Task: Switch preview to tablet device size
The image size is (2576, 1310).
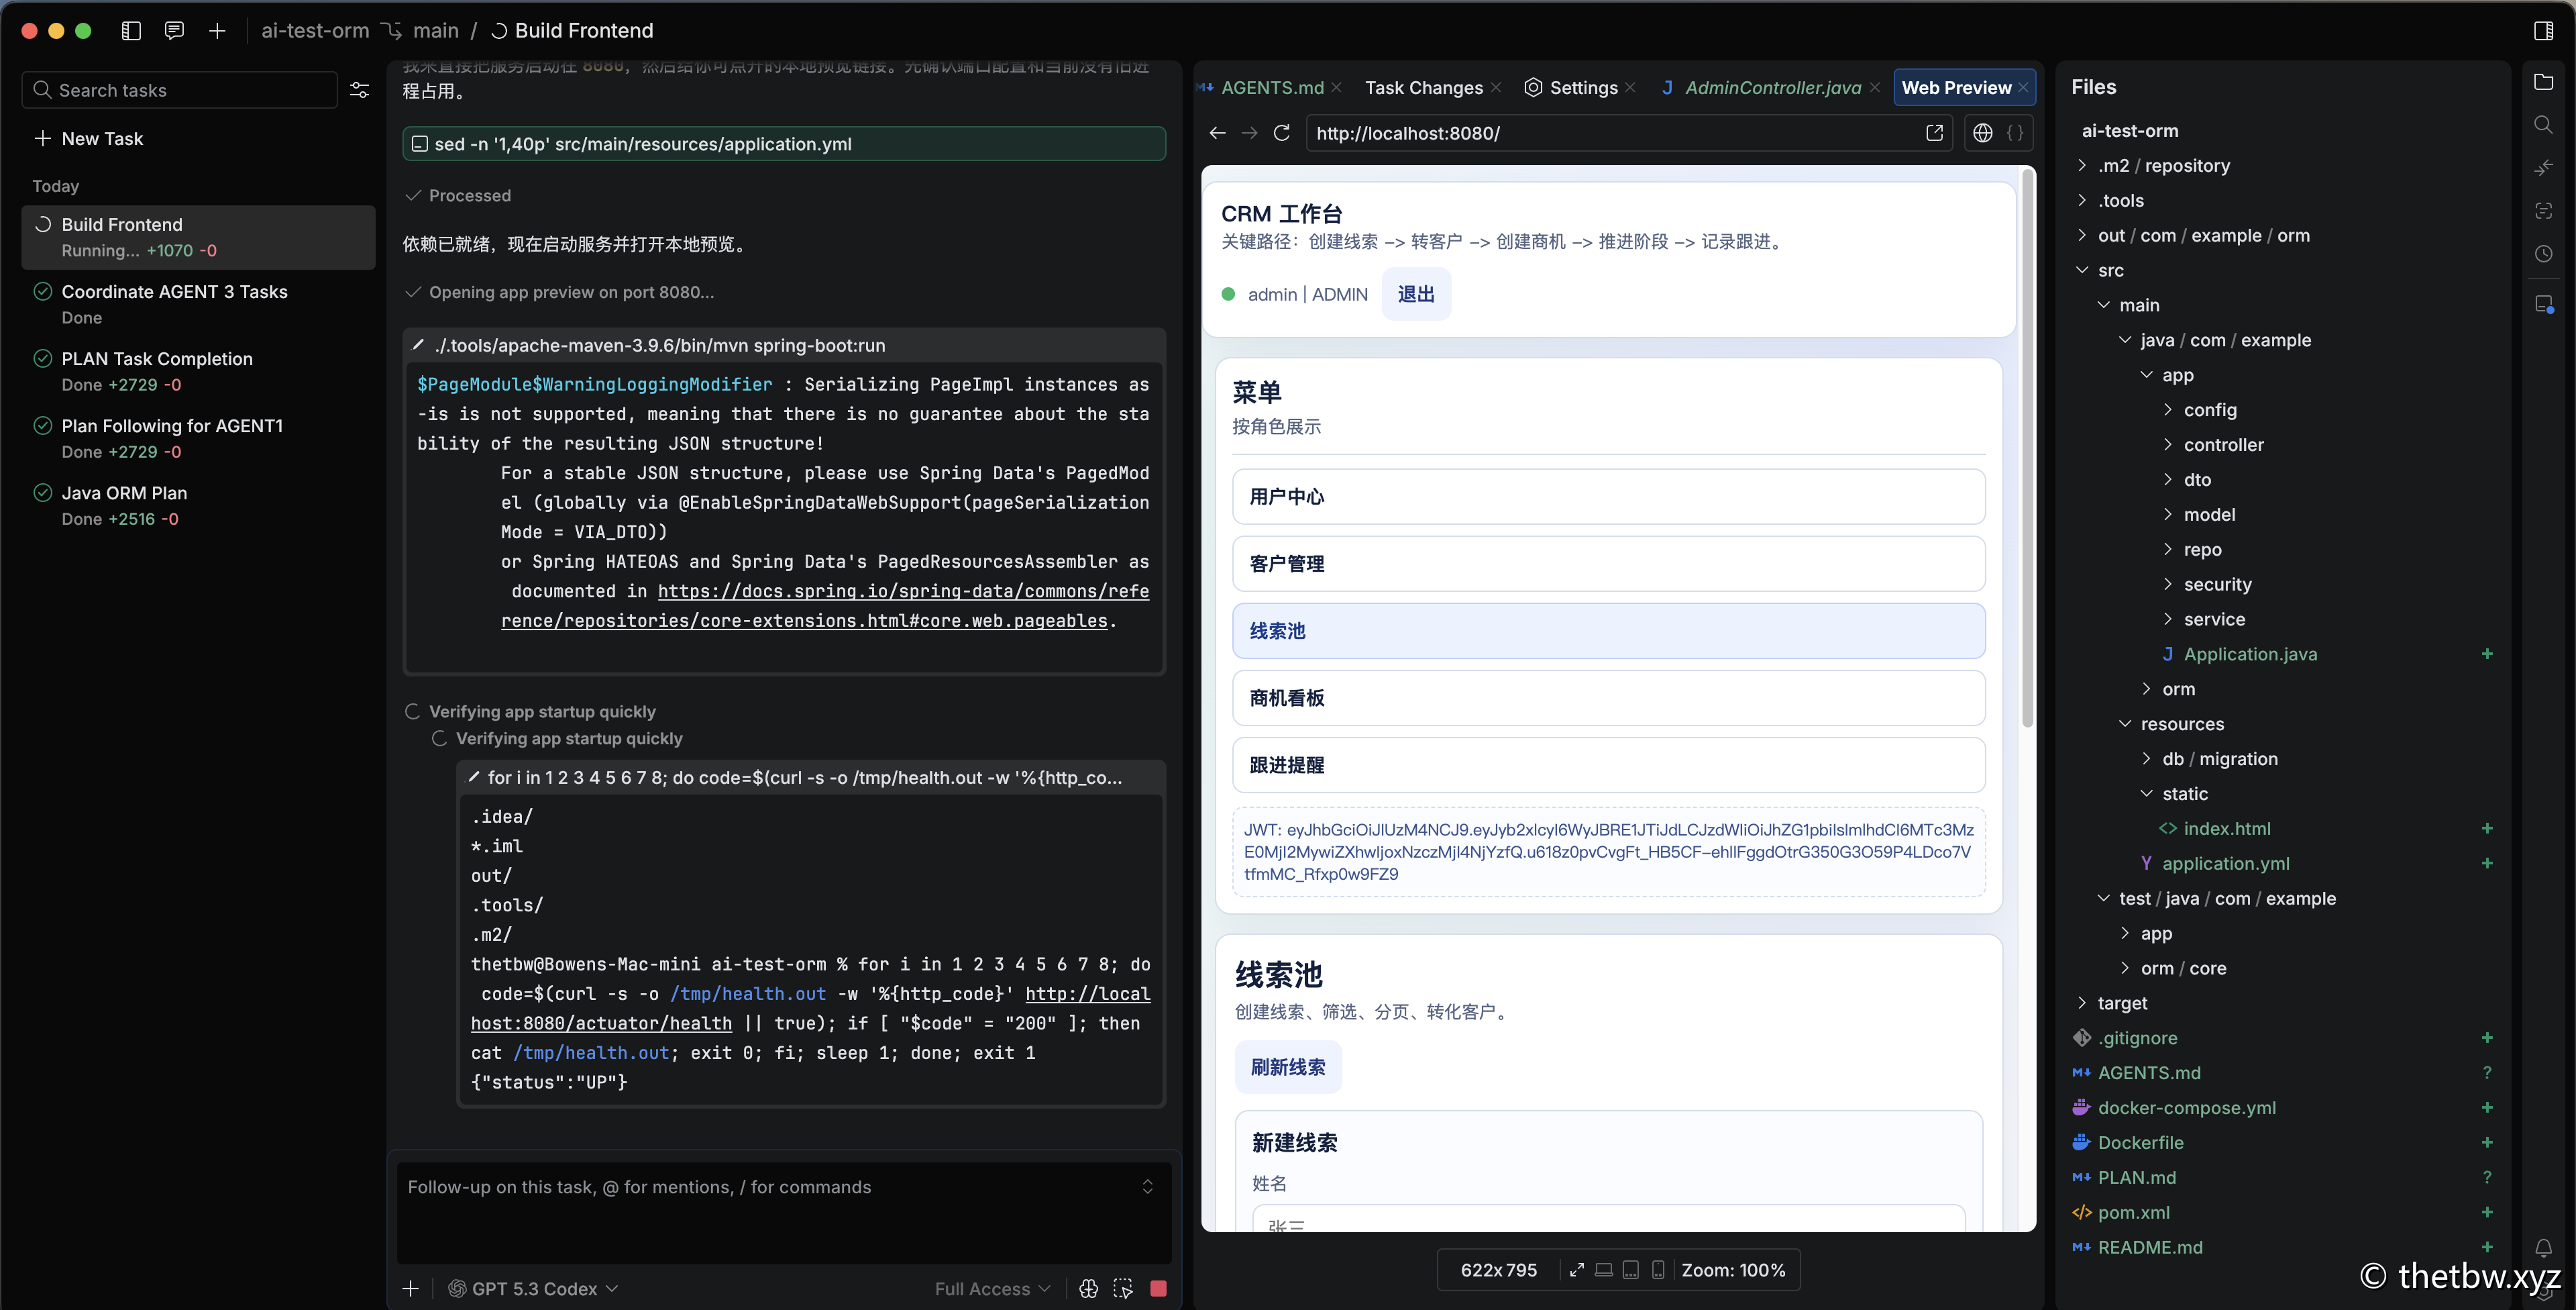Action: coord(1630,1270)
